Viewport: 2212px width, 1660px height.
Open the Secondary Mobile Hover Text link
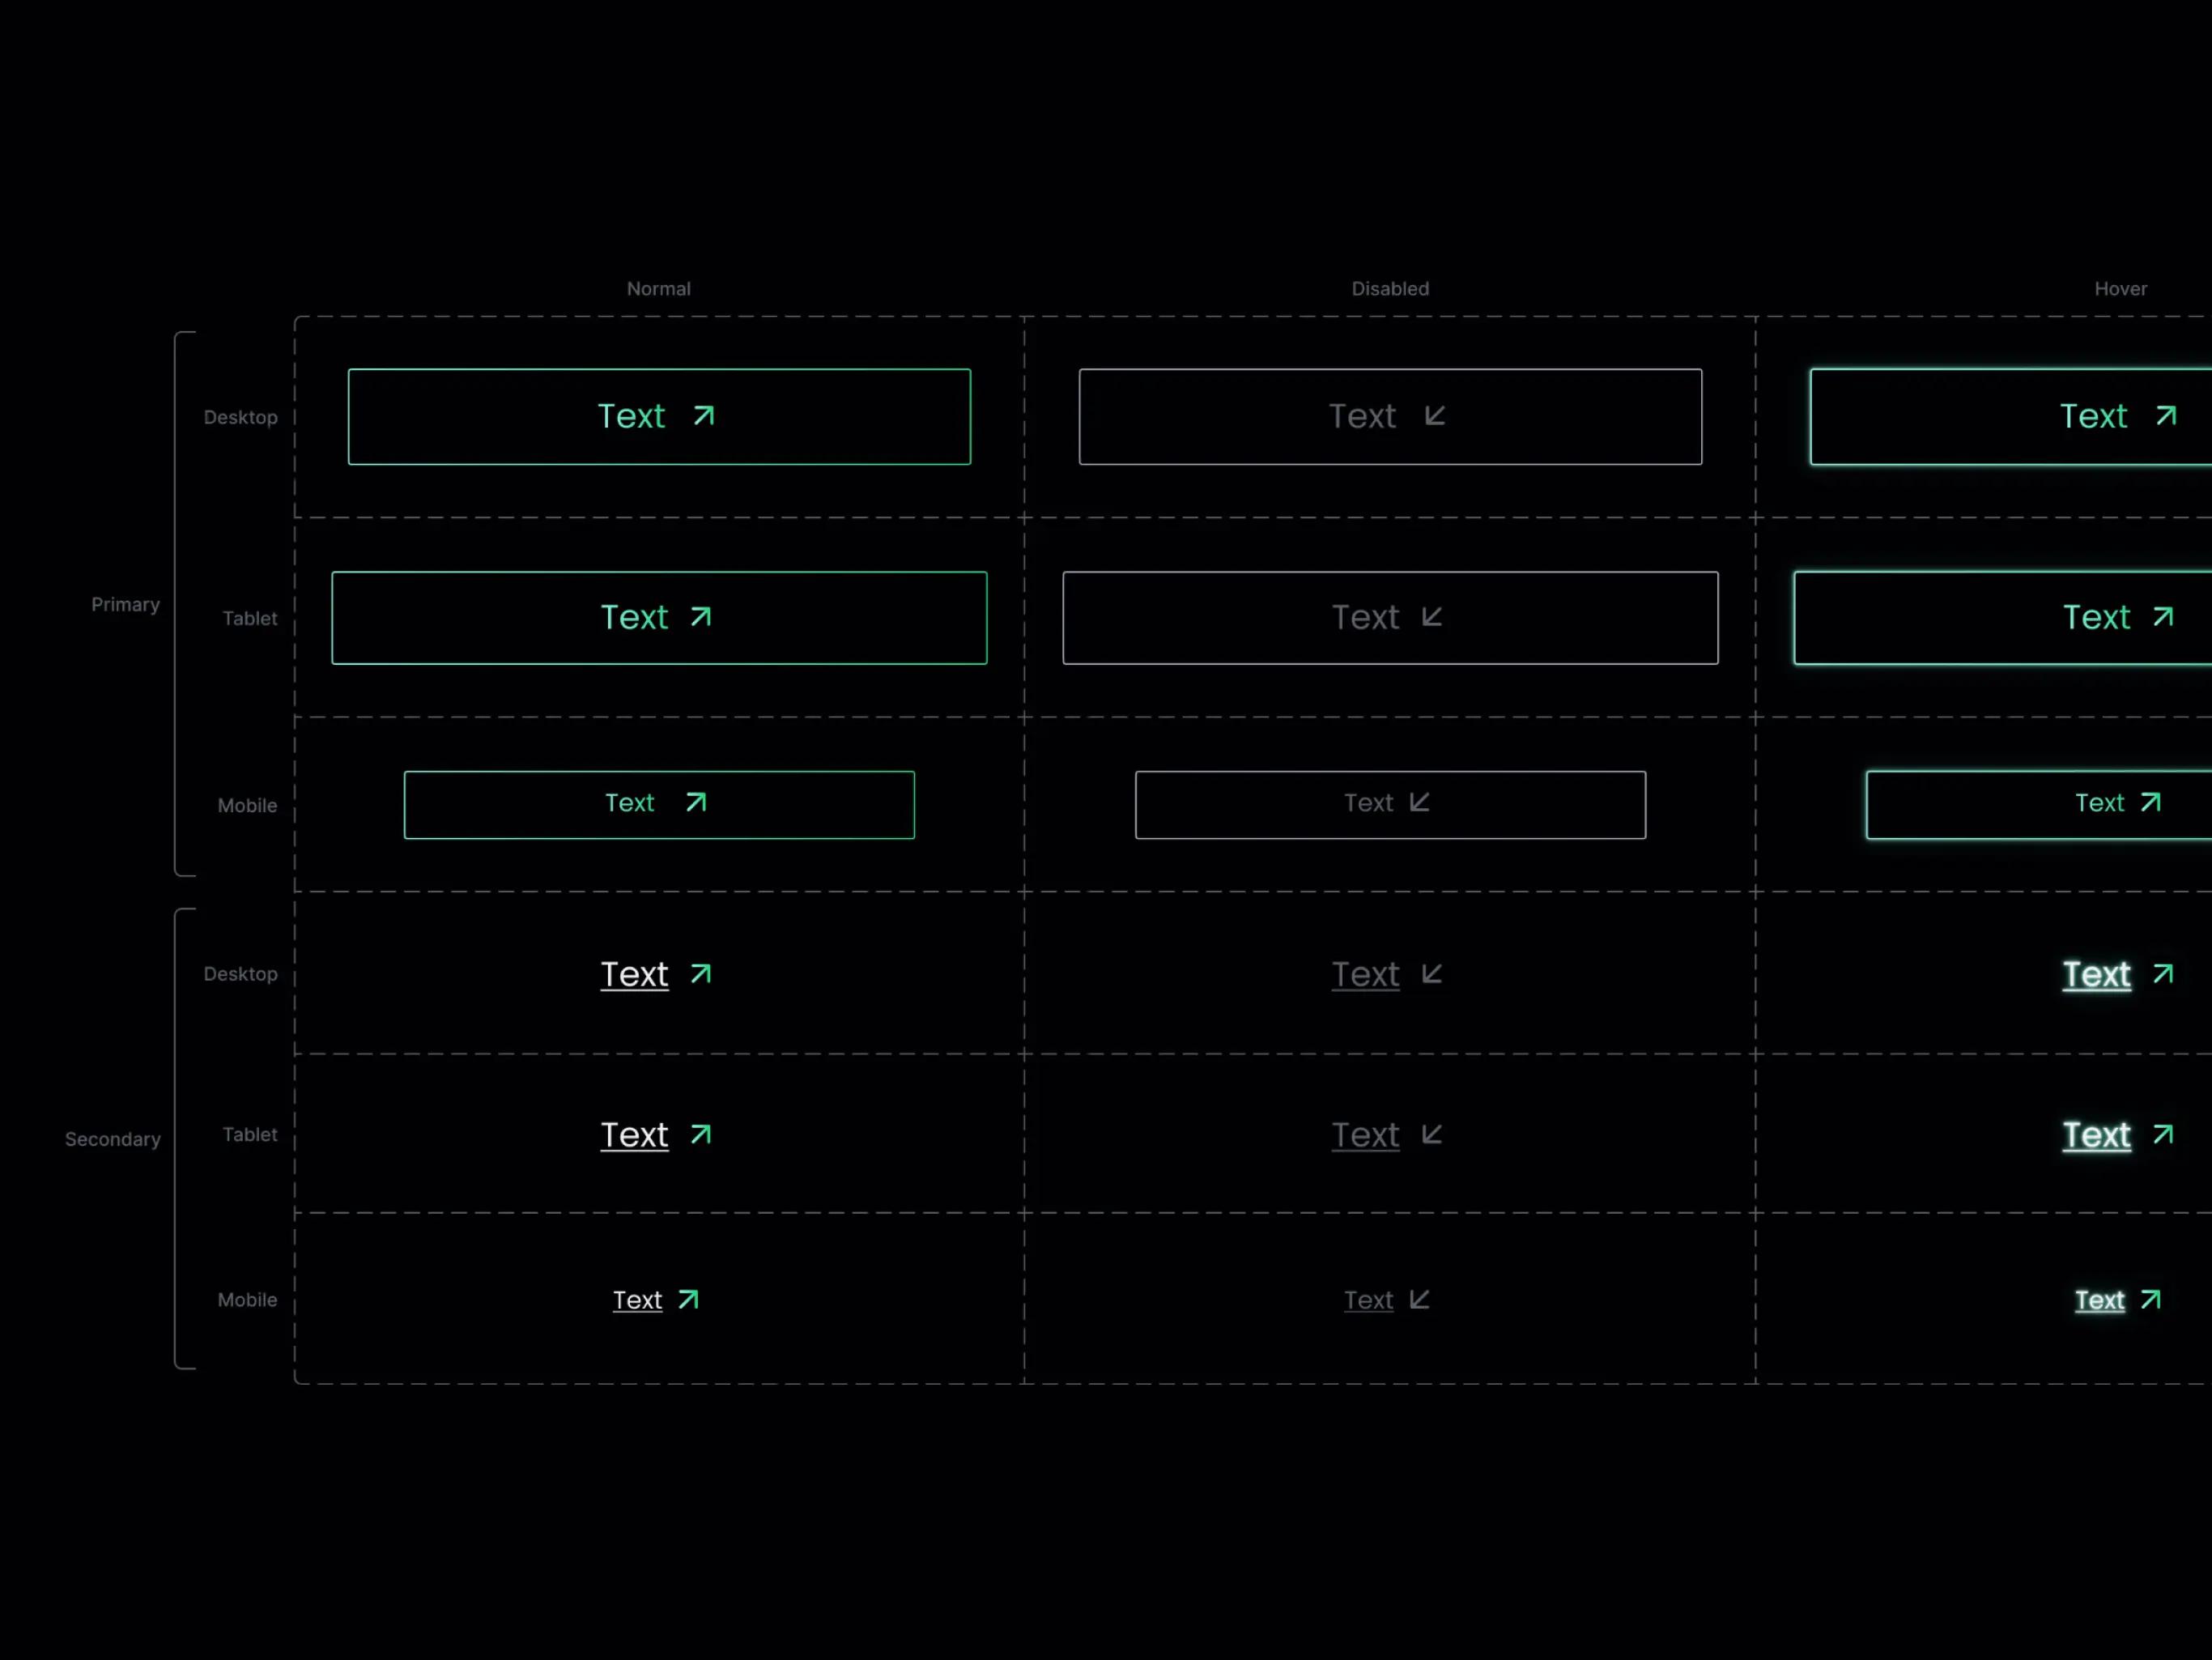[2099, 1300]
